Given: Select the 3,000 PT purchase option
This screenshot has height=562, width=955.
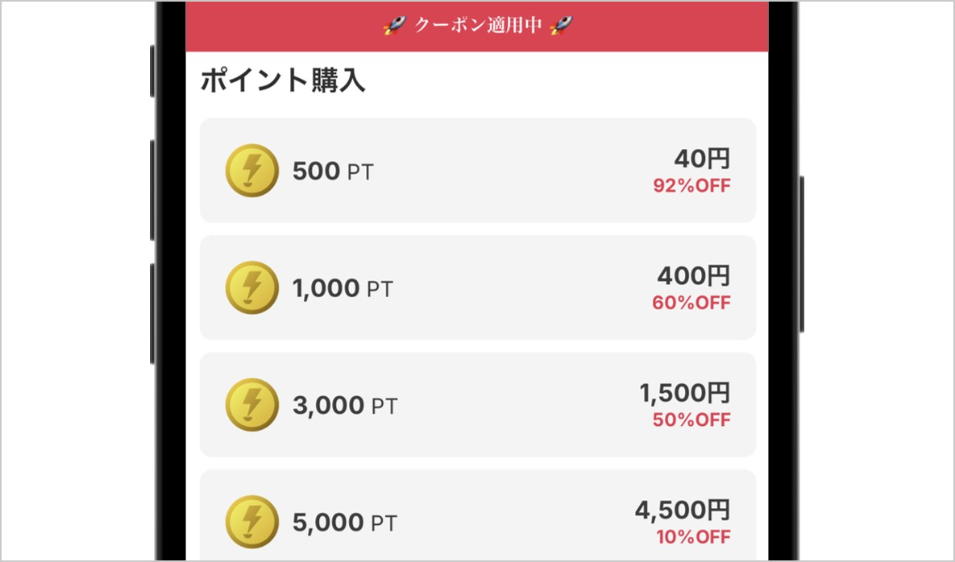Looking at the screenshot, I should 477,405.
